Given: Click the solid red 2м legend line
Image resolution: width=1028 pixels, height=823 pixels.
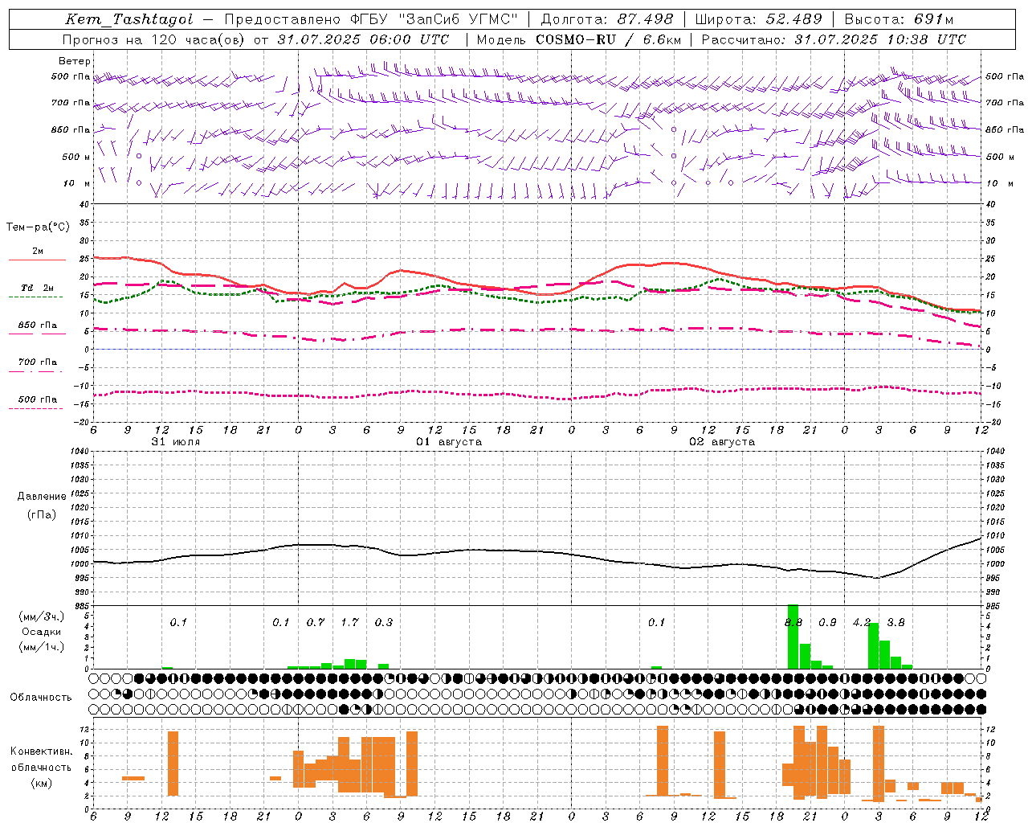Looking at the screenshot, I should (37, 260).
